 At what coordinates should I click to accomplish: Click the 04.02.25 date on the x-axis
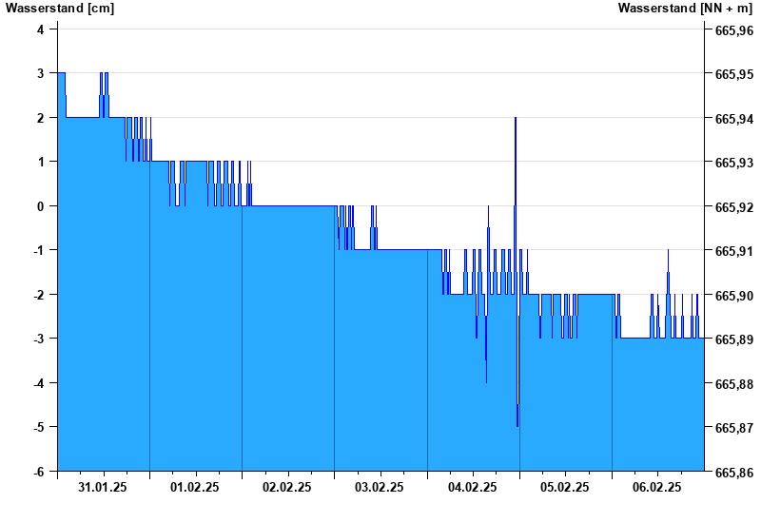coord(473,487)
